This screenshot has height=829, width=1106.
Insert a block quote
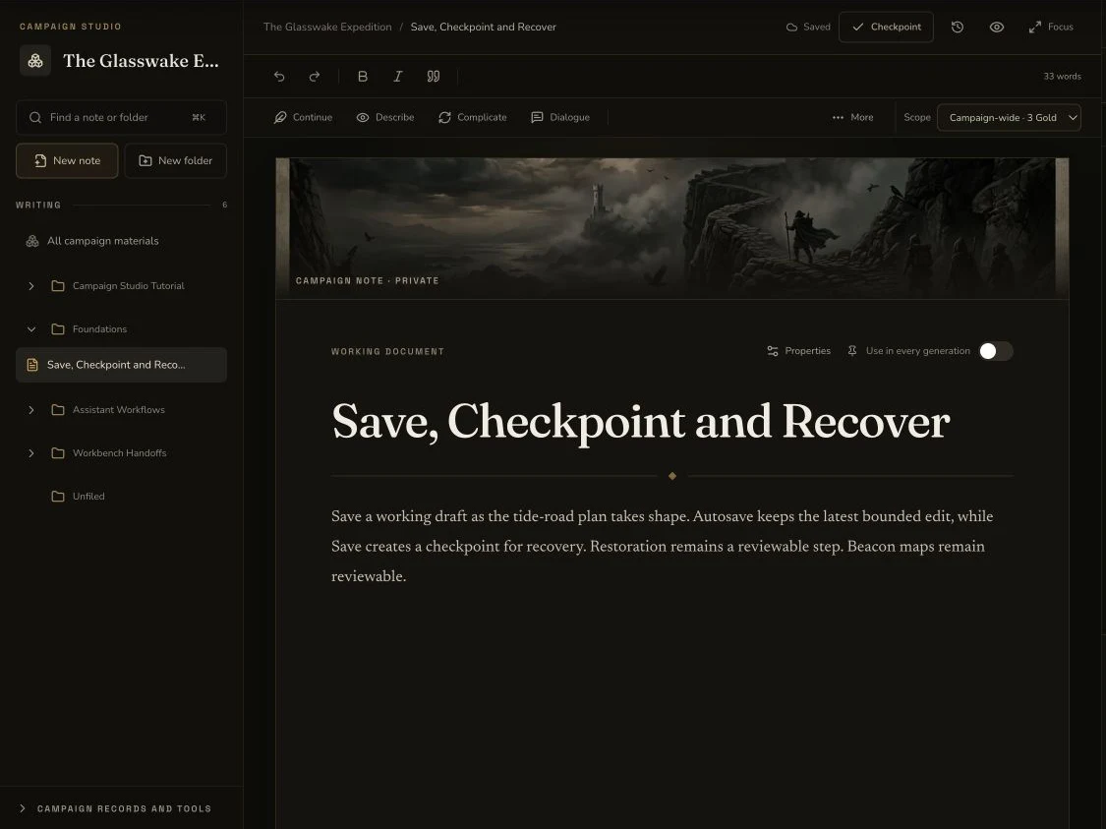pyautogui.click(x=434, y=76)
